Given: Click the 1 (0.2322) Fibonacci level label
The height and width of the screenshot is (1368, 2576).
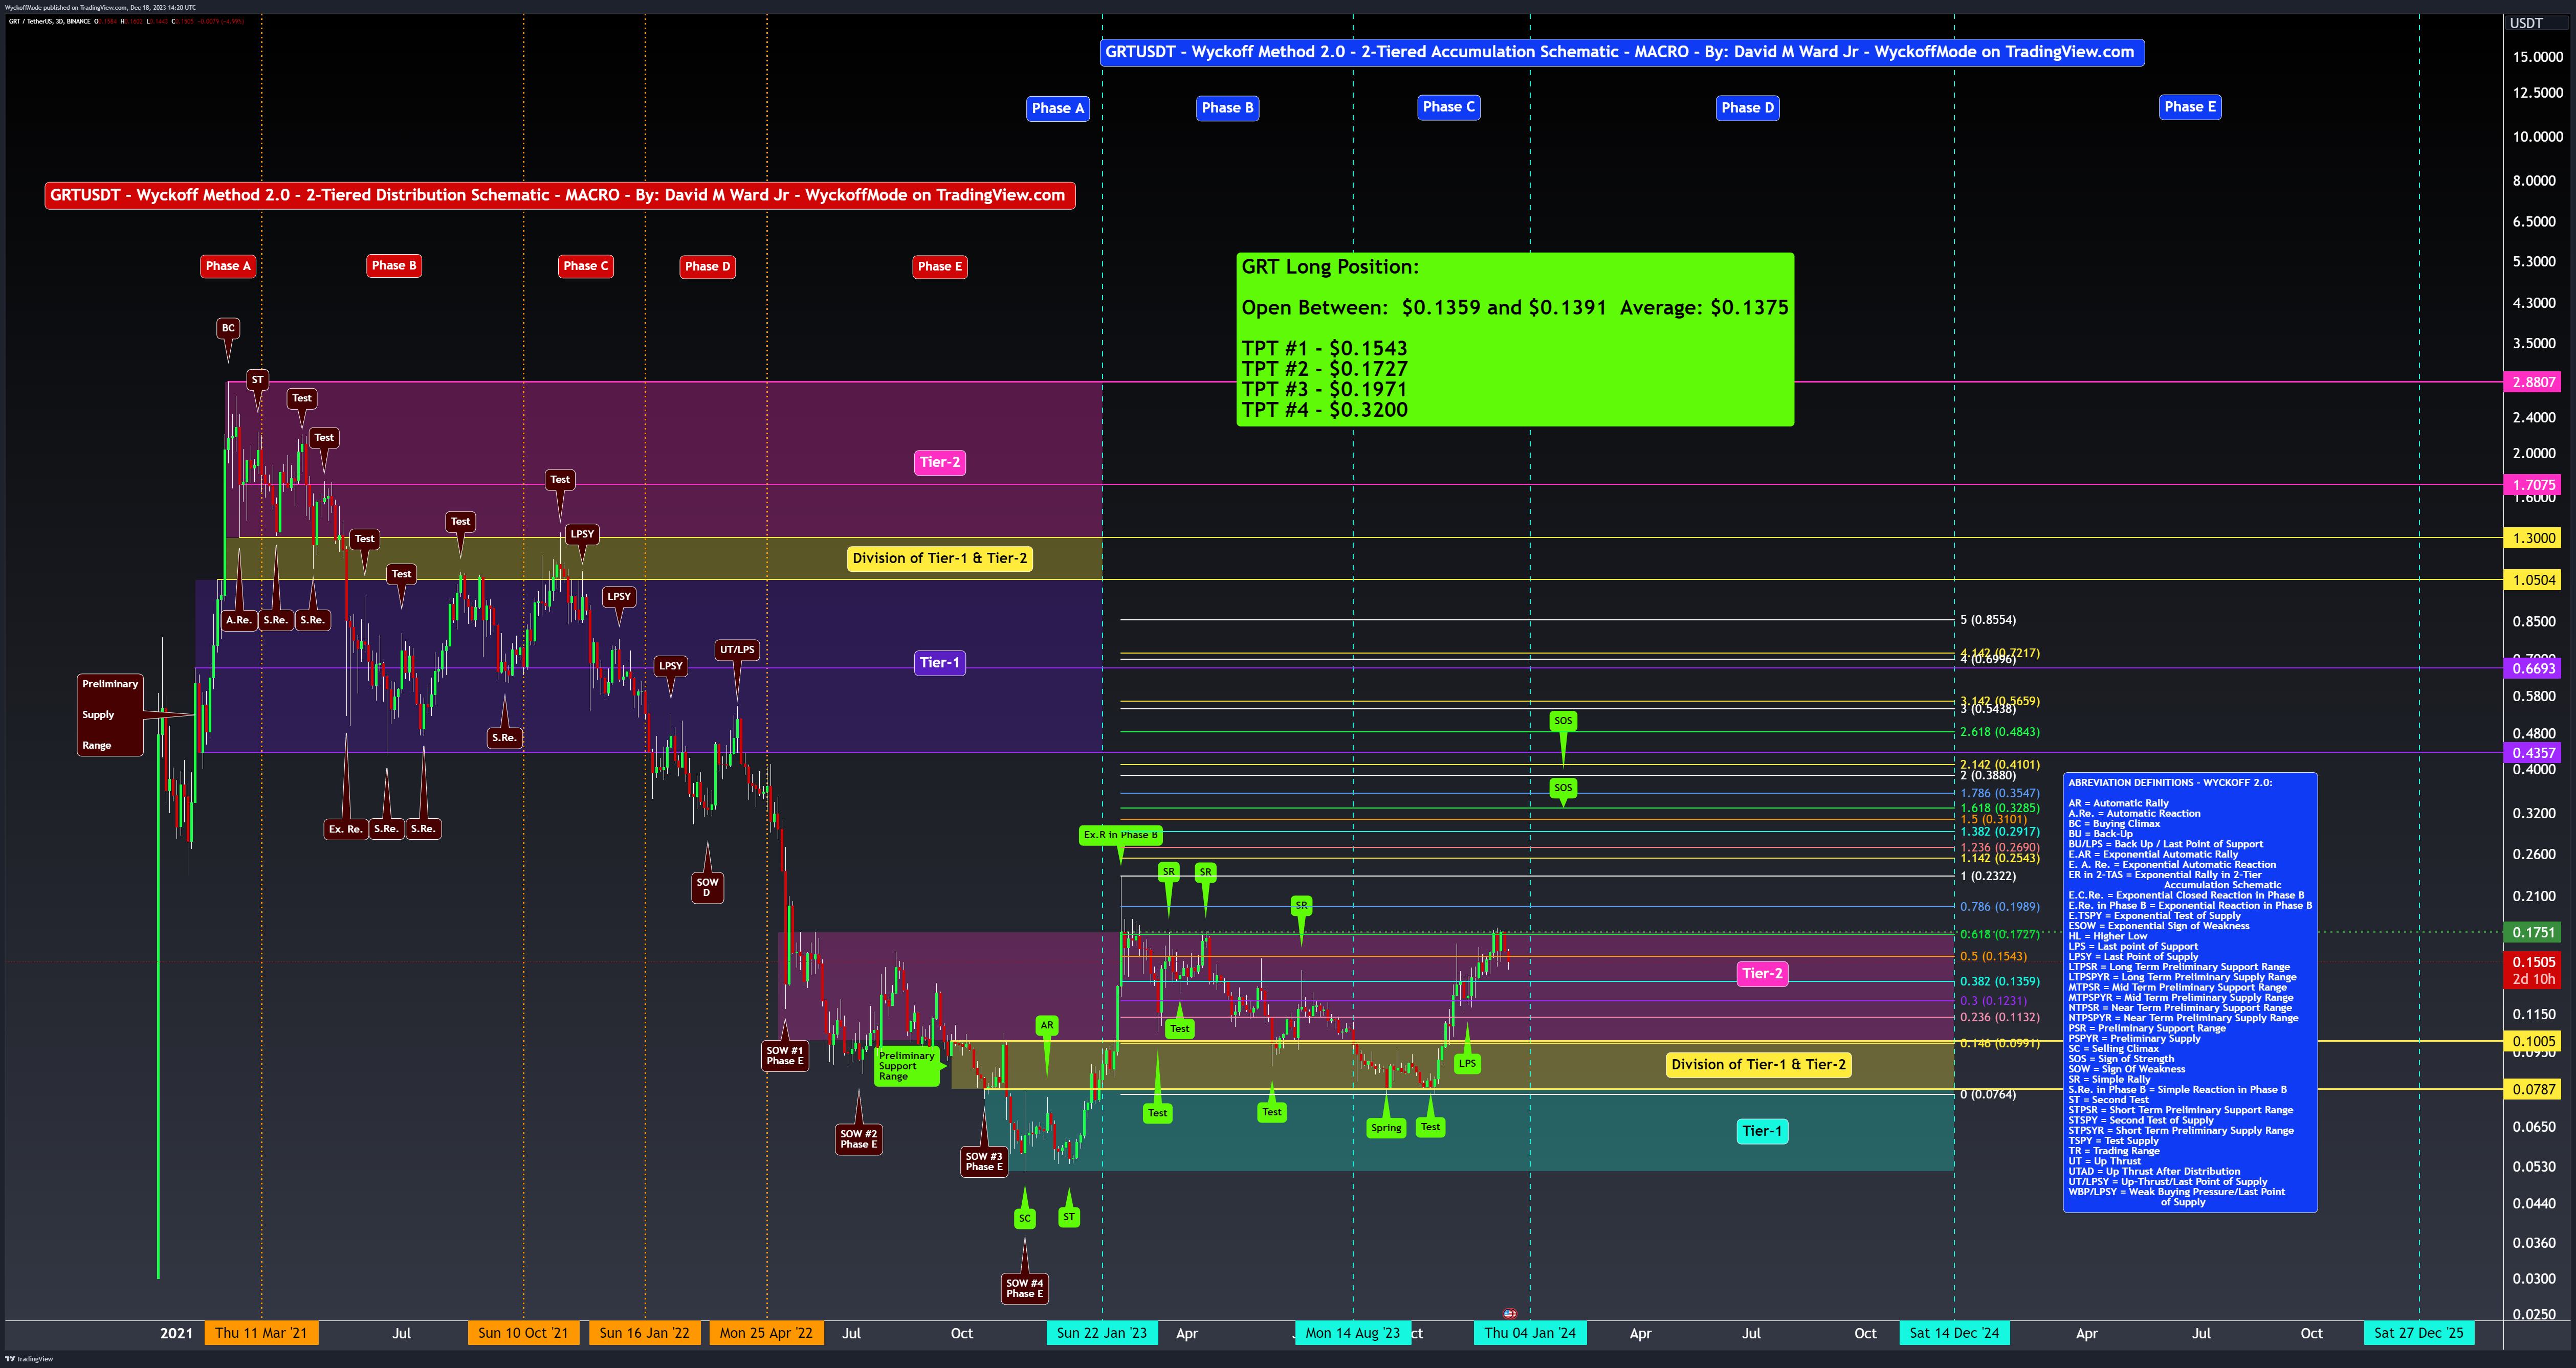Looking at the screenshot, I should click(x=1988, y=877).
